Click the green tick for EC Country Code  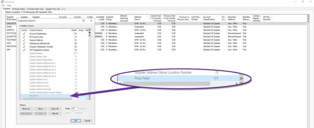point(24,37)
